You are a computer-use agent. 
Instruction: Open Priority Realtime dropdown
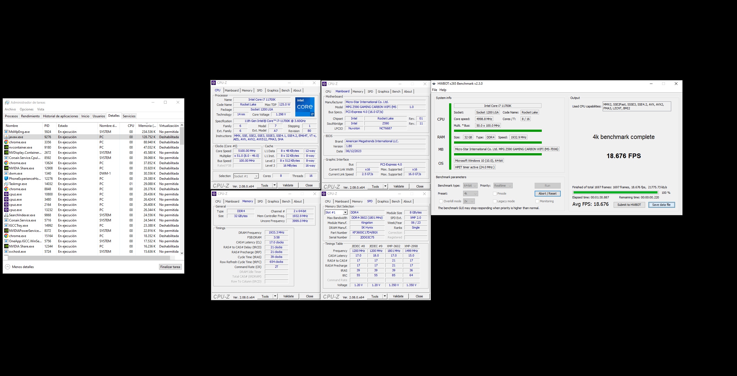[x=503, y=186]
